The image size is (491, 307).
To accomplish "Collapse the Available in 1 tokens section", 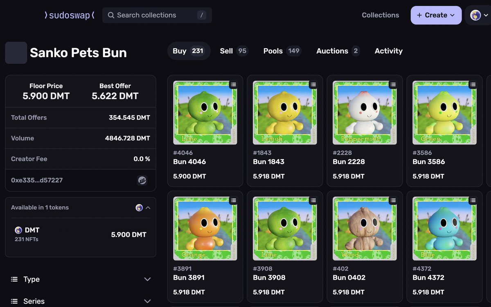I will point(148,207).
